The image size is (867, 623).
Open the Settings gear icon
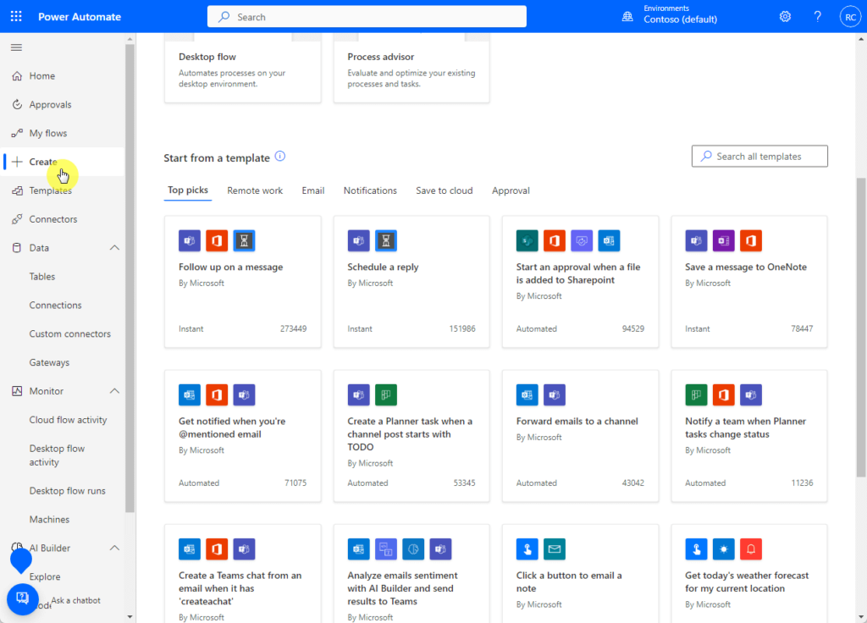(785, 17)
